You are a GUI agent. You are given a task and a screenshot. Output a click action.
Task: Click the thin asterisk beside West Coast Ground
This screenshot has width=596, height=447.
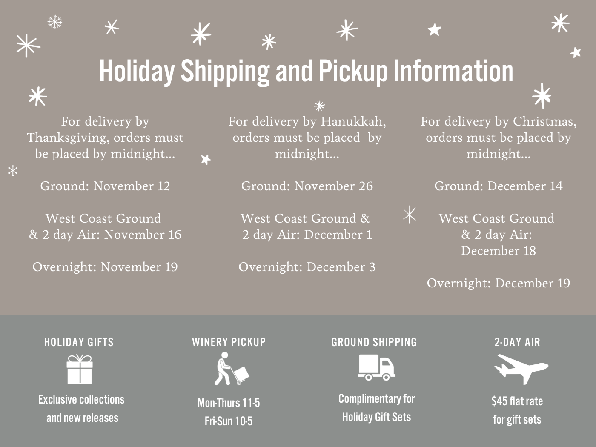coord(410,215)
